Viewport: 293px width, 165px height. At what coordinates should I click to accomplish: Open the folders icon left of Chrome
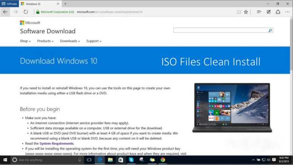tap(152, 160)
